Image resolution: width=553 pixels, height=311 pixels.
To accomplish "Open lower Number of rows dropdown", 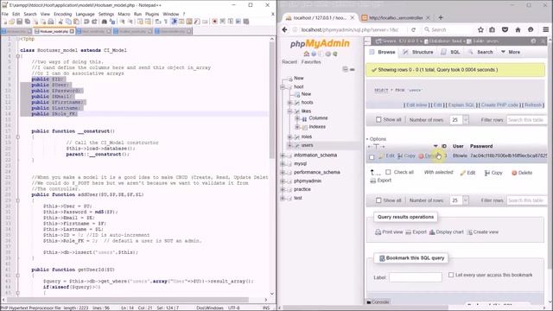I will point(459,200).
